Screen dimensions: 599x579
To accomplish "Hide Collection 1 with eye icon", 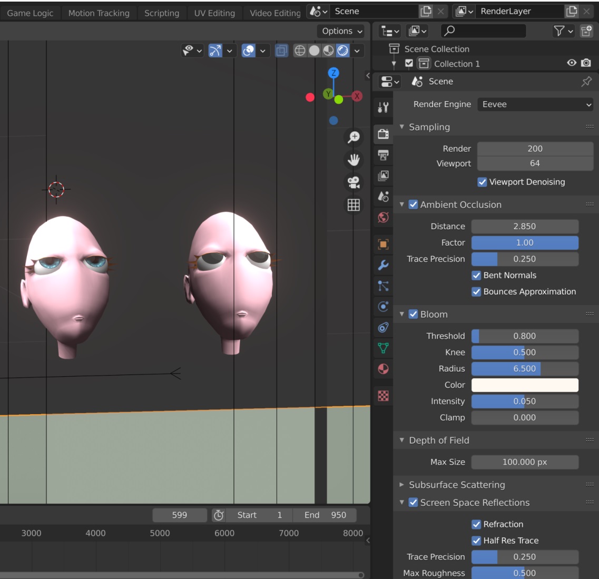I will click(572, 63).
